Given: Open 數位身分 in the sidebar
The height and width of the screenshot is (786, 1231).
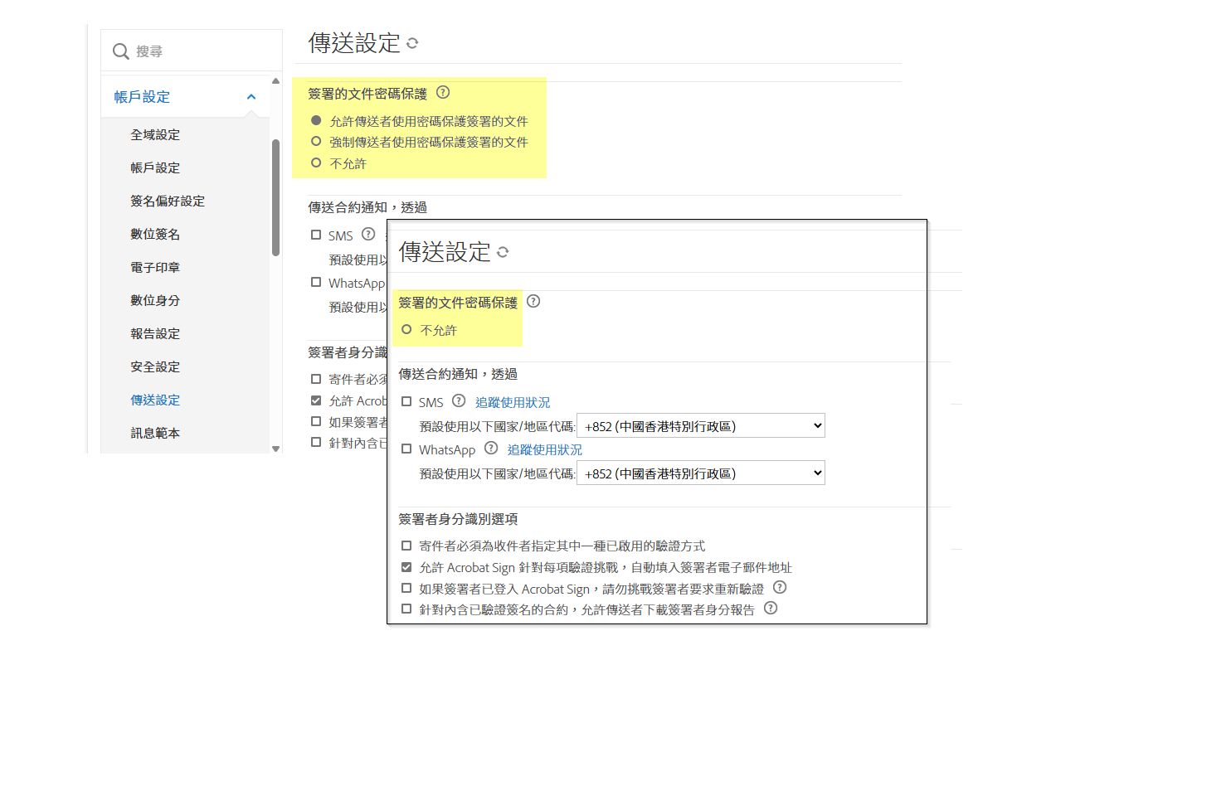Looking at the screenshot, I should 155,300.
